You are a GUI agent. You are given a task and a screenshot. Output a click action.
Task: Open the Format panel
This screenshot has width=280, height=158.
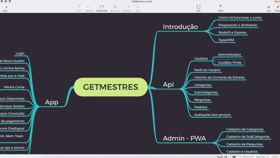[x=278, y=7]
